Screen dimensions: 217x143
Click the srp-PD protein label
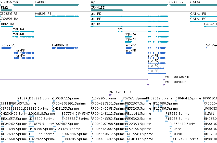coord(153,61)
